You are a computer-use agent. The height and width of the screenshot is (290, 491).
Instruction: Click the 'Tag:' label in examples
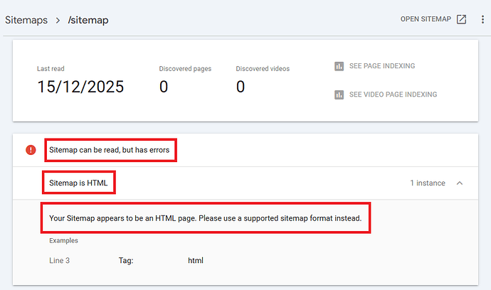click(x=126, y=260)
